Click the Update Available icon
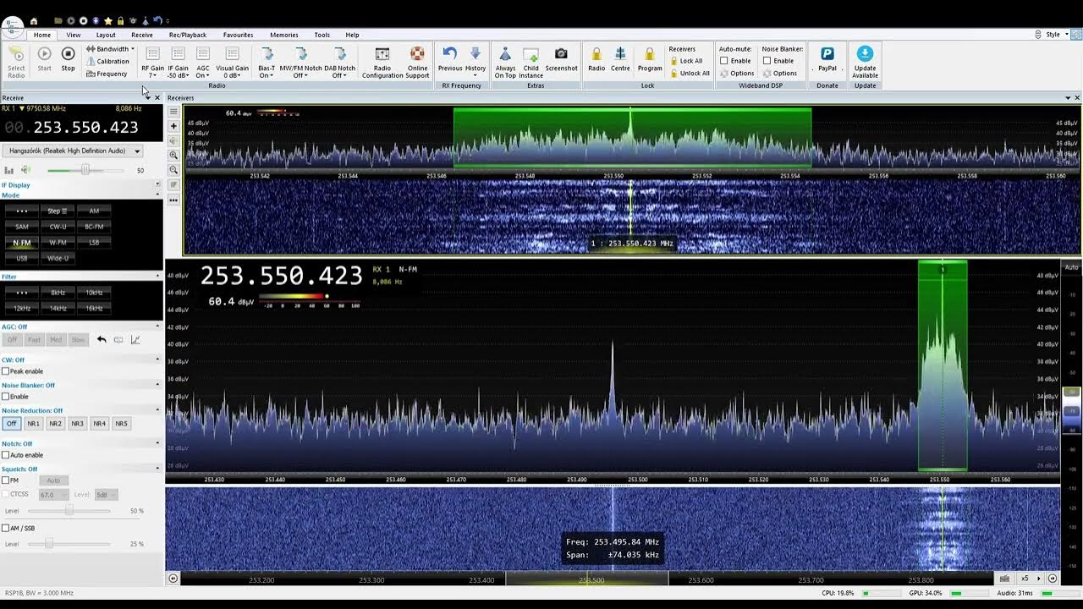 pyautogui.click(x=865, y=55)
